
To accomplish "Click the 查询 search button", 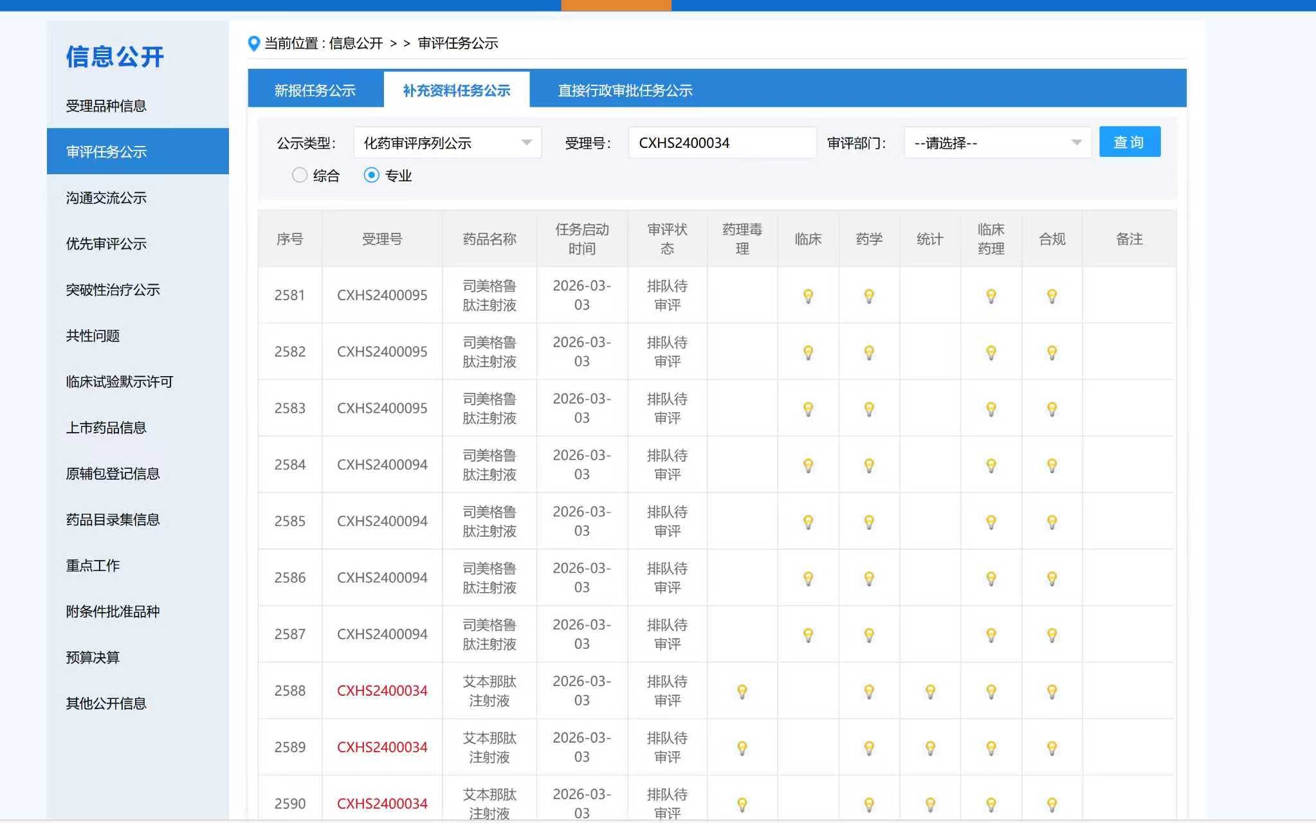I will point(1129,142).
